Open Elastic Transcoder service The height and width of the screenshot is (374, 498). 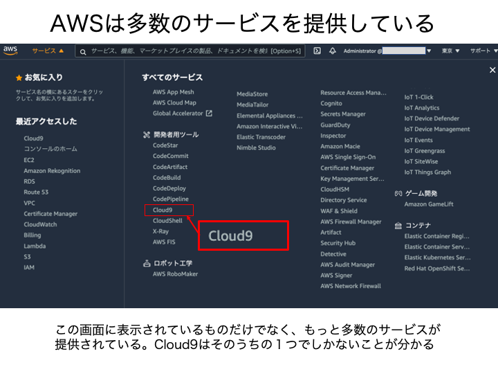(x=261, y=137)
